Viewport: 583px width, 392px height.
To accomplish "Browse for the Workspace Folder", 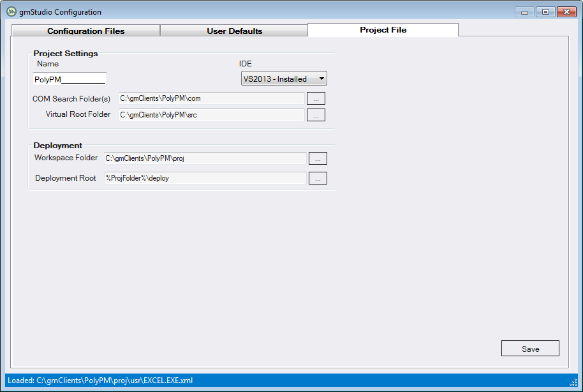I will 318,158.
